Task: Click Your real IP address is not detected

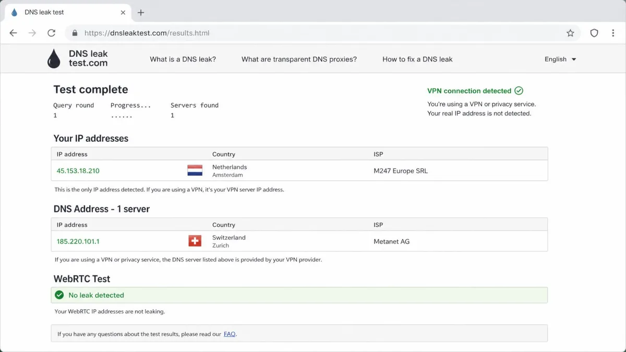Action: [479, 114]
